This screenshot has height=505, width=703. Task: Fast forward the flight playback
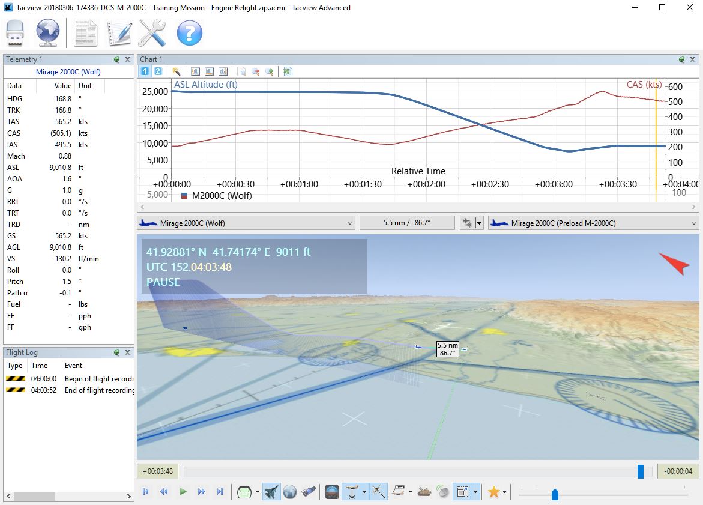(x=201, y=492)
